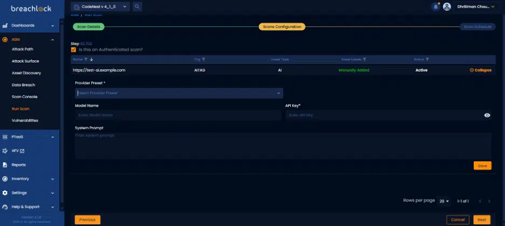Click the ASM target icon in sidebar
The image size is (505, 226).
5,40
